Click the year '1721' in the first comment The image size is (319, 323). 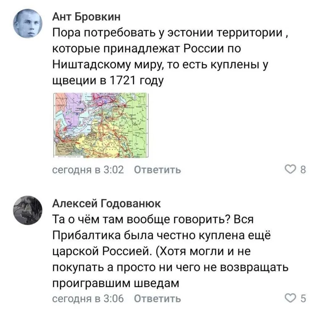pyautogui.click(x=121, y=80)
